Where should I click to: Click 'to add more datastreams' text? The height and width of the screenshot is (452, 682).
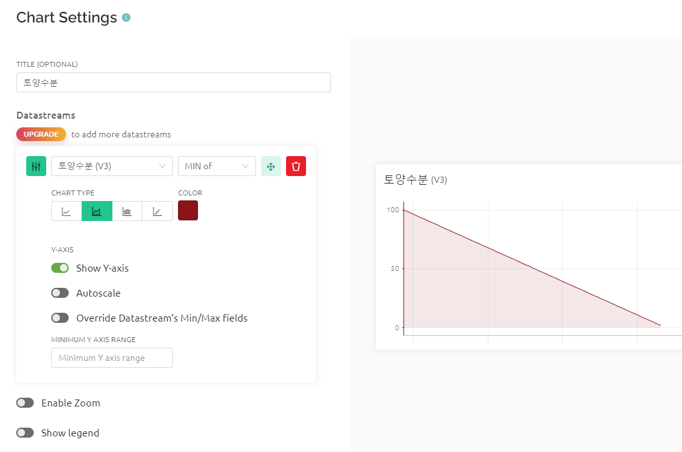tap(121, 134)
